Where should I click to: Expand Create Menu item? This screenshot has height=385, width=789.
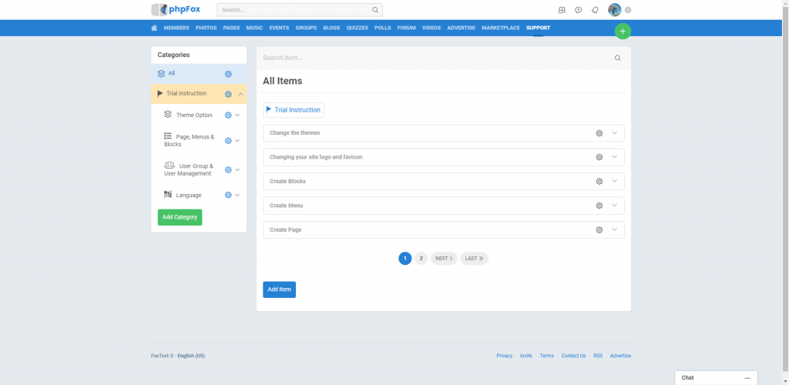point(614,205)
